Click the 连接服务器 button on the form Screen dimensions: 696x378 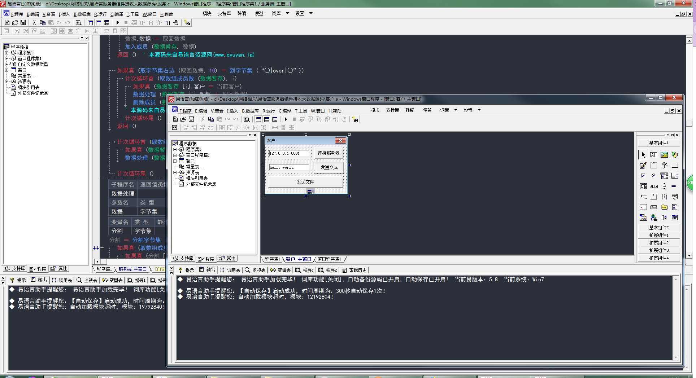329,153
